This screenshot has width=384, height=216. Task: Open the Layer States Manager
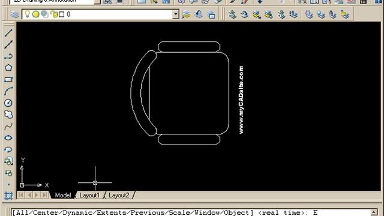click(211, 14)
